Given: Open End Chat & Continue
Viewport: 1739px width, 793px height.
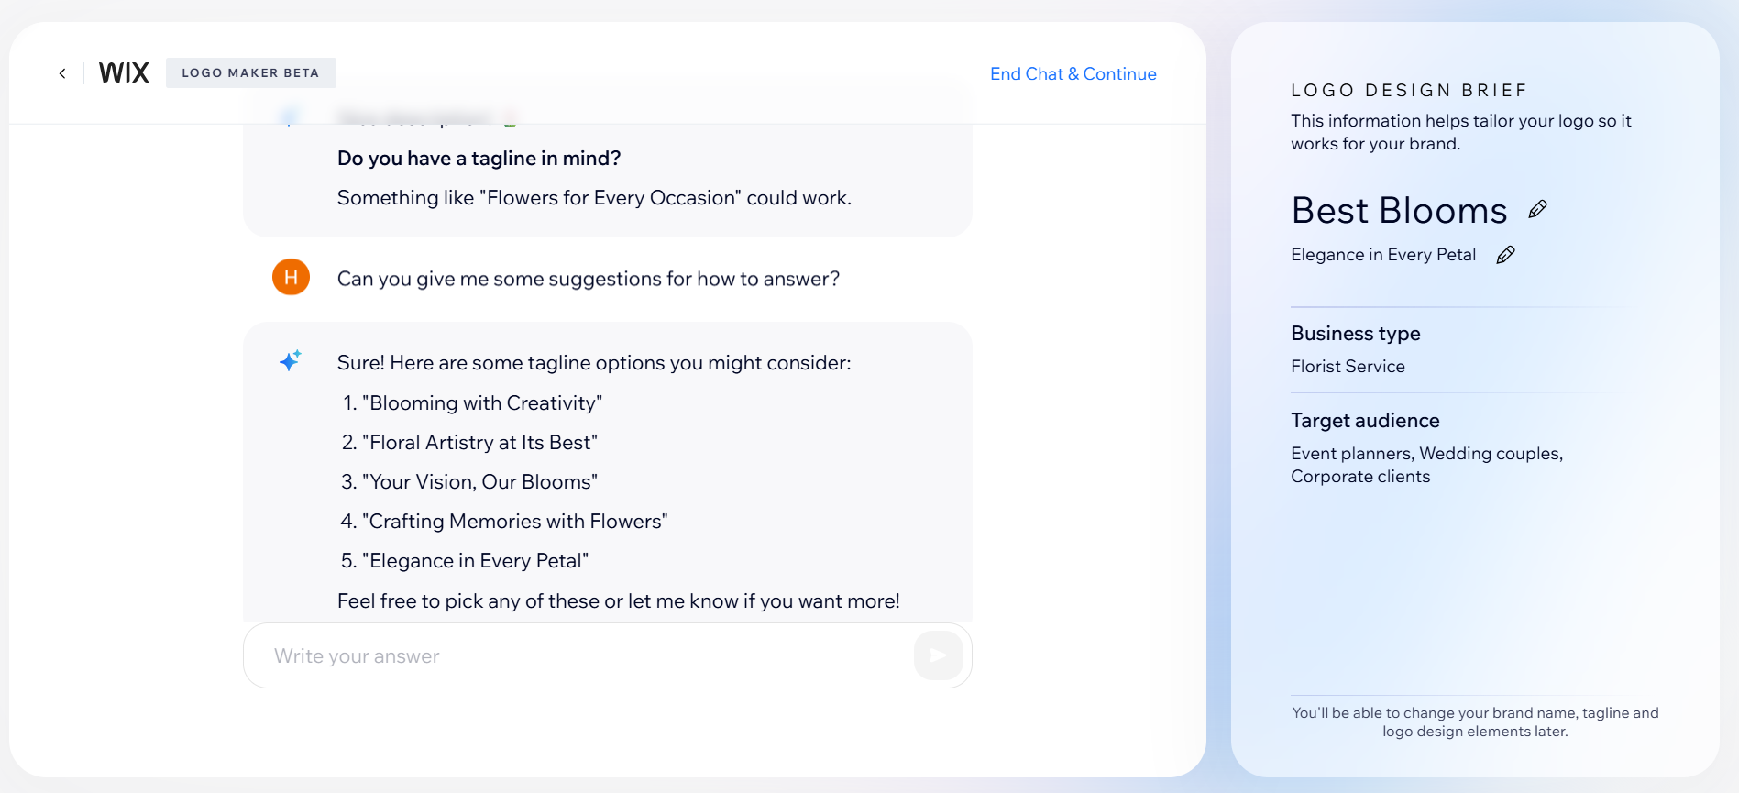Looking at the screenshot, I should (x=1073, y=73).
